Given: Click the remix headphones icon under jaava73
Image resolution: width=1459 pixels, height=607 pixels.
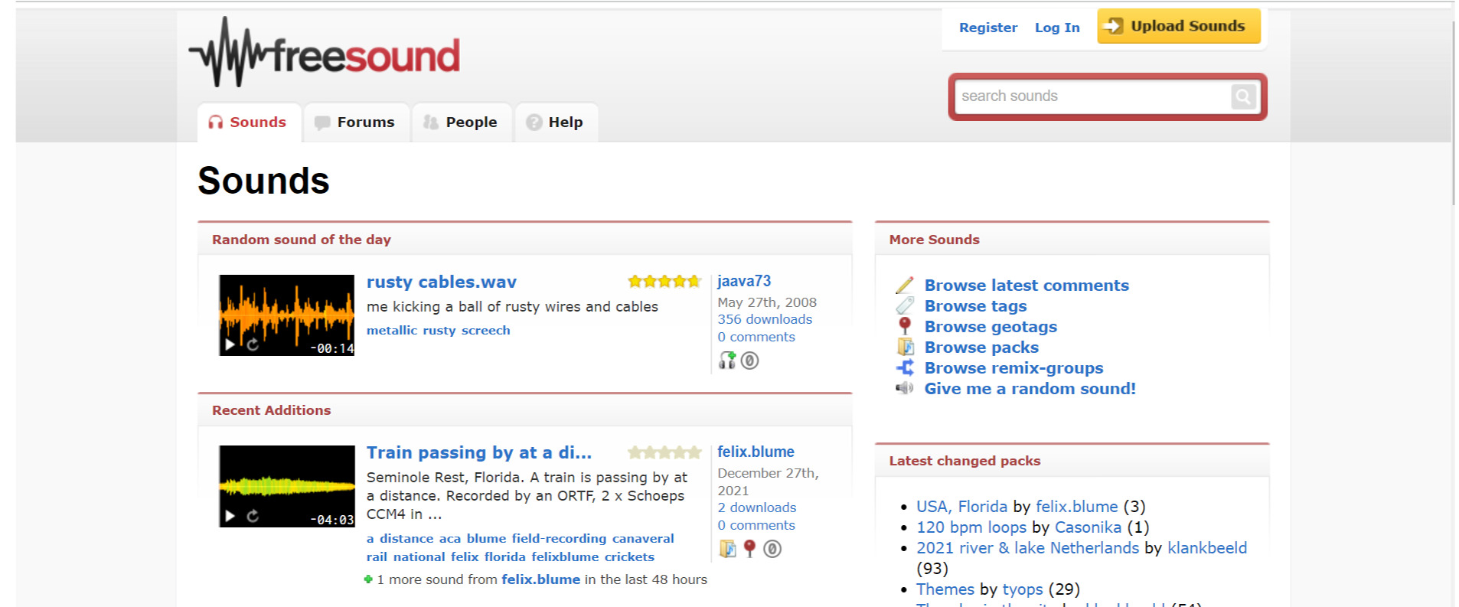Looking at the screenshot, I should (726, 361).
